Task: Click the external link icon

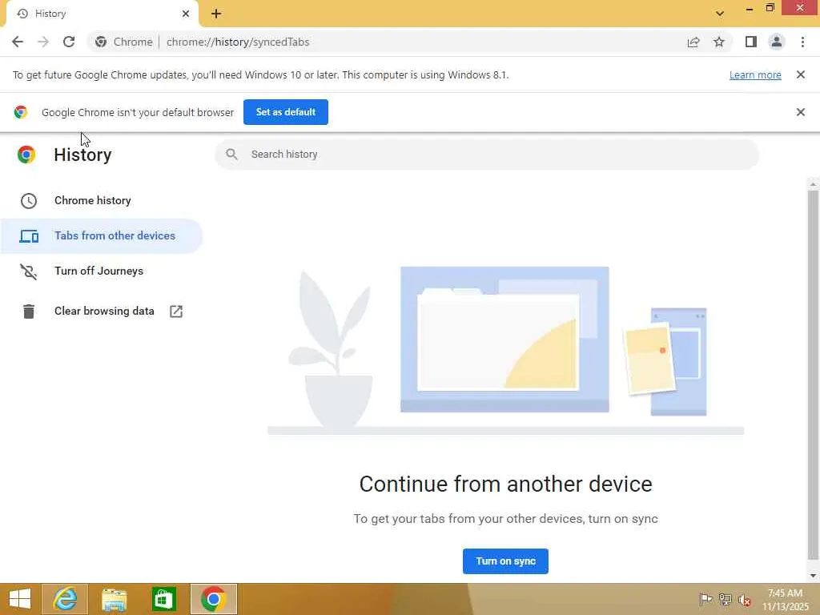Action: pyautogui.click(x=176, y=312)
